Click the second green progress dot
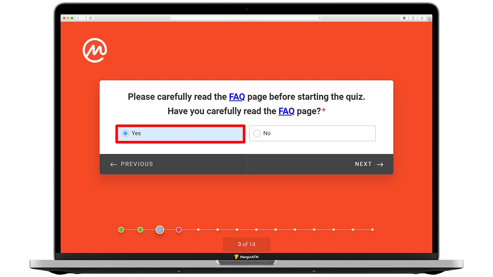493x277 pixels. [x=140, y=230]
